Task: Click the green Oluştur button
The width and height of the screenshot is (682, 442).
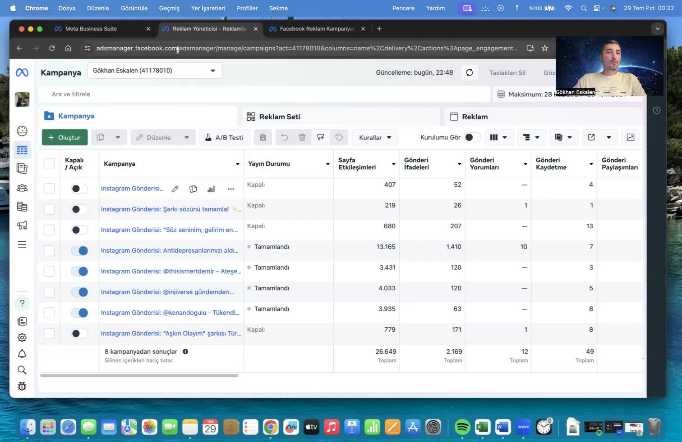Action: (65, 137)
